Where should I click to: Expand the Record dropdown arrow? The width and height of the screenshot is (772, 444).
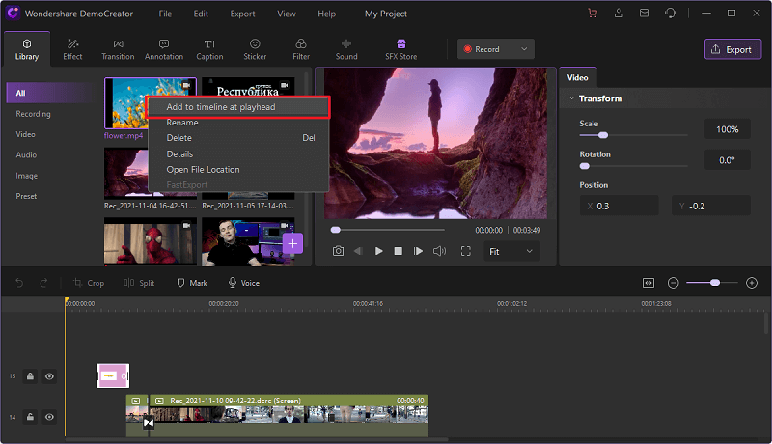point(524,49)
